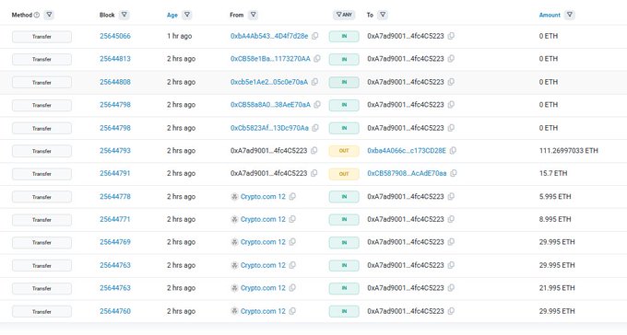Open block 25645066
This screenshot has height=335, width=627.
[115, 36]
